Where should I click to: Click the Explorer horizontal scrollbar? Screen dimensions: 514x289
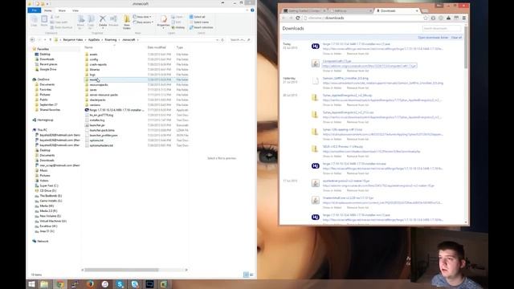[x=121, y=270]
